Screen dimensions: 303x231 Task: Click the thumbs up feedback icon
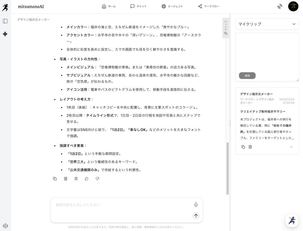(87, 179)
